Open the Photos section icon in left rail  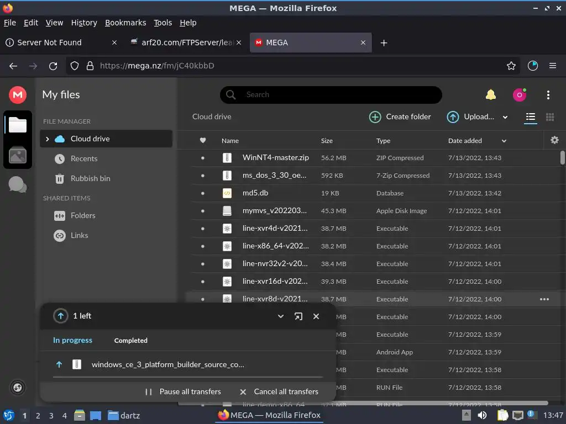[x=17, y=155]
